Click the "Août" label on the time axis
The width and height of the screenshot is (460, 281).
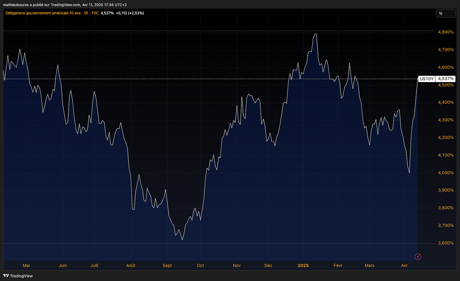(131, 266)
